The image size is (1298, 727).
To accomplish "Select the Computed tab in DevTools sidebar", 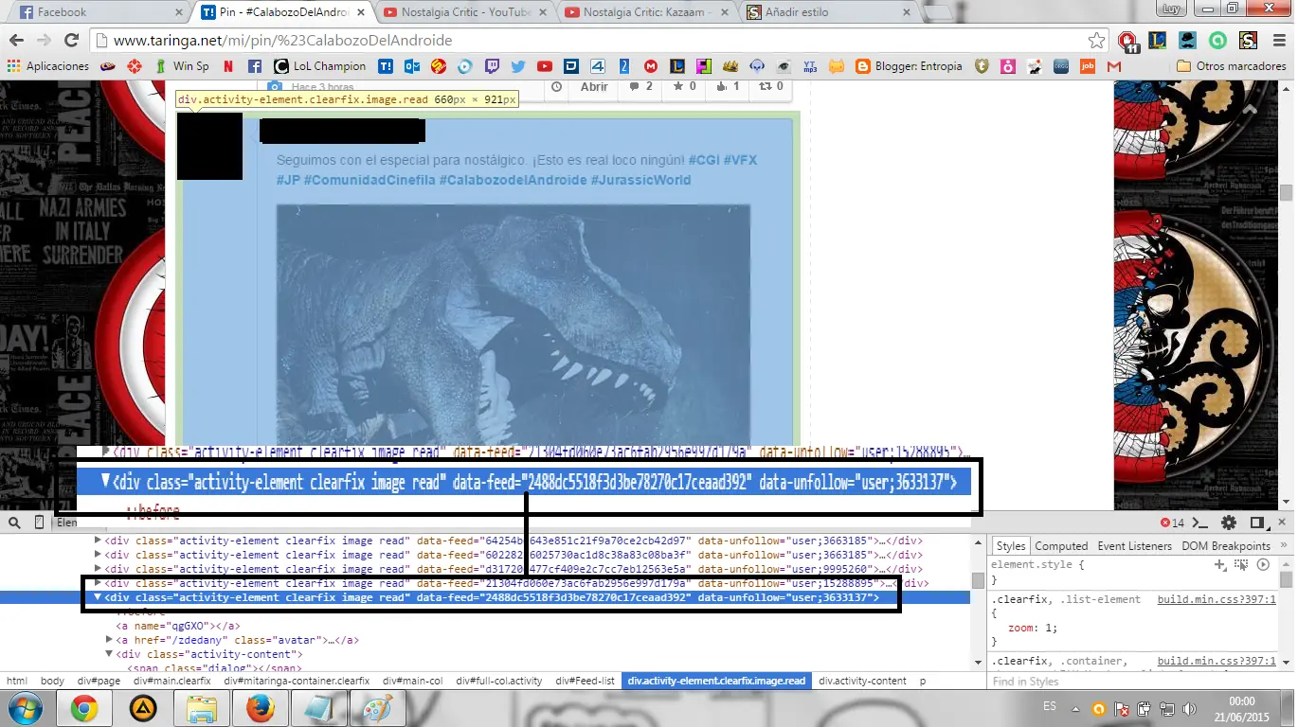I will click(1061, 546).
